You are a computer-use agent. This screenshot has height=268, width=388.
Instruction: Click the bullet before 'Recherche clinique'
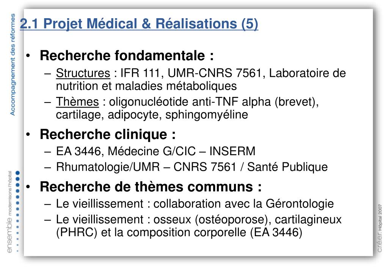[x=28, y=134]
